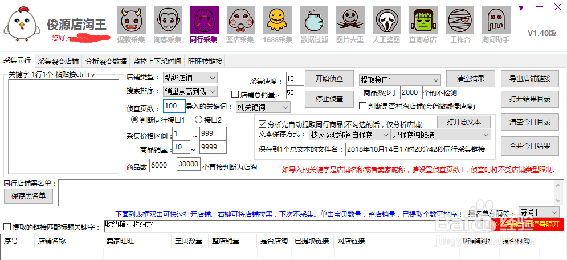Sort by 整店销量 column header
This screenshot has width=567, height=260.
point(232,242)
